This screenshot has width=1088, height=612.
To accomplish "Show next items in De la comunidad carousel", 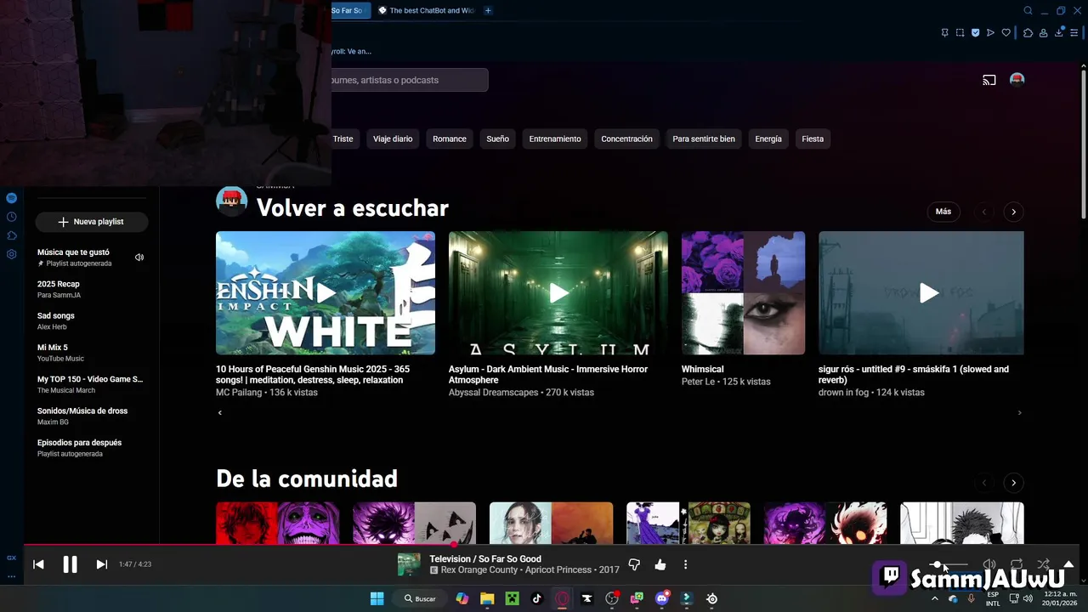I will 1013,483.
